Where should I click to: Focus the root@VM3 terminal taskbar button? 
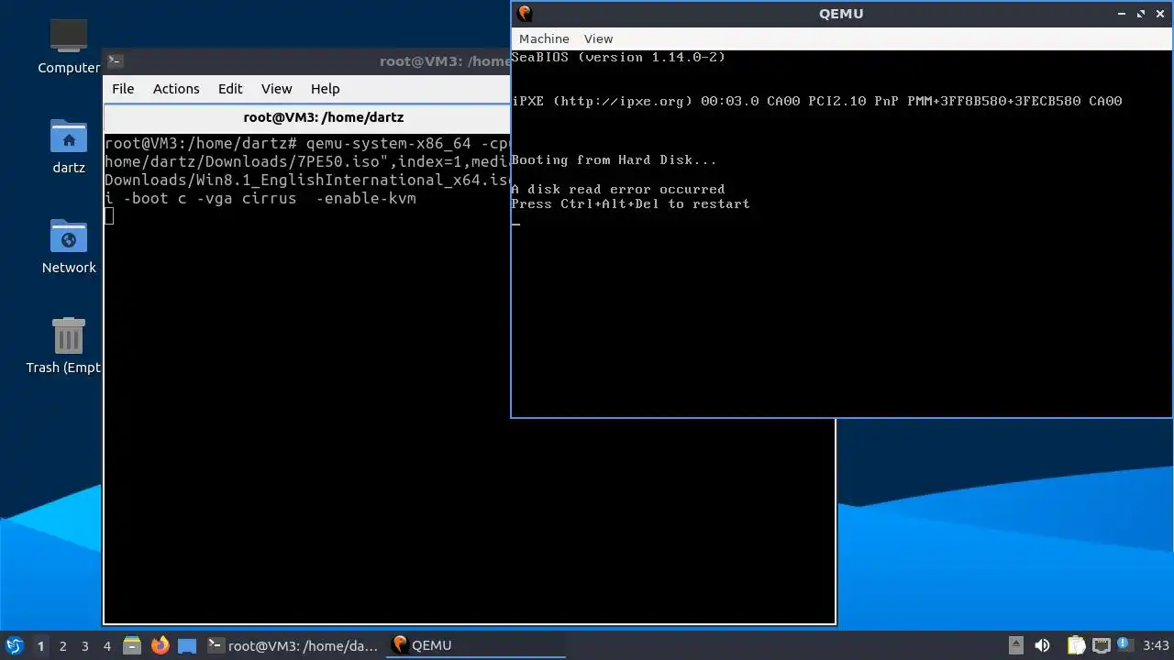point(293,645)
